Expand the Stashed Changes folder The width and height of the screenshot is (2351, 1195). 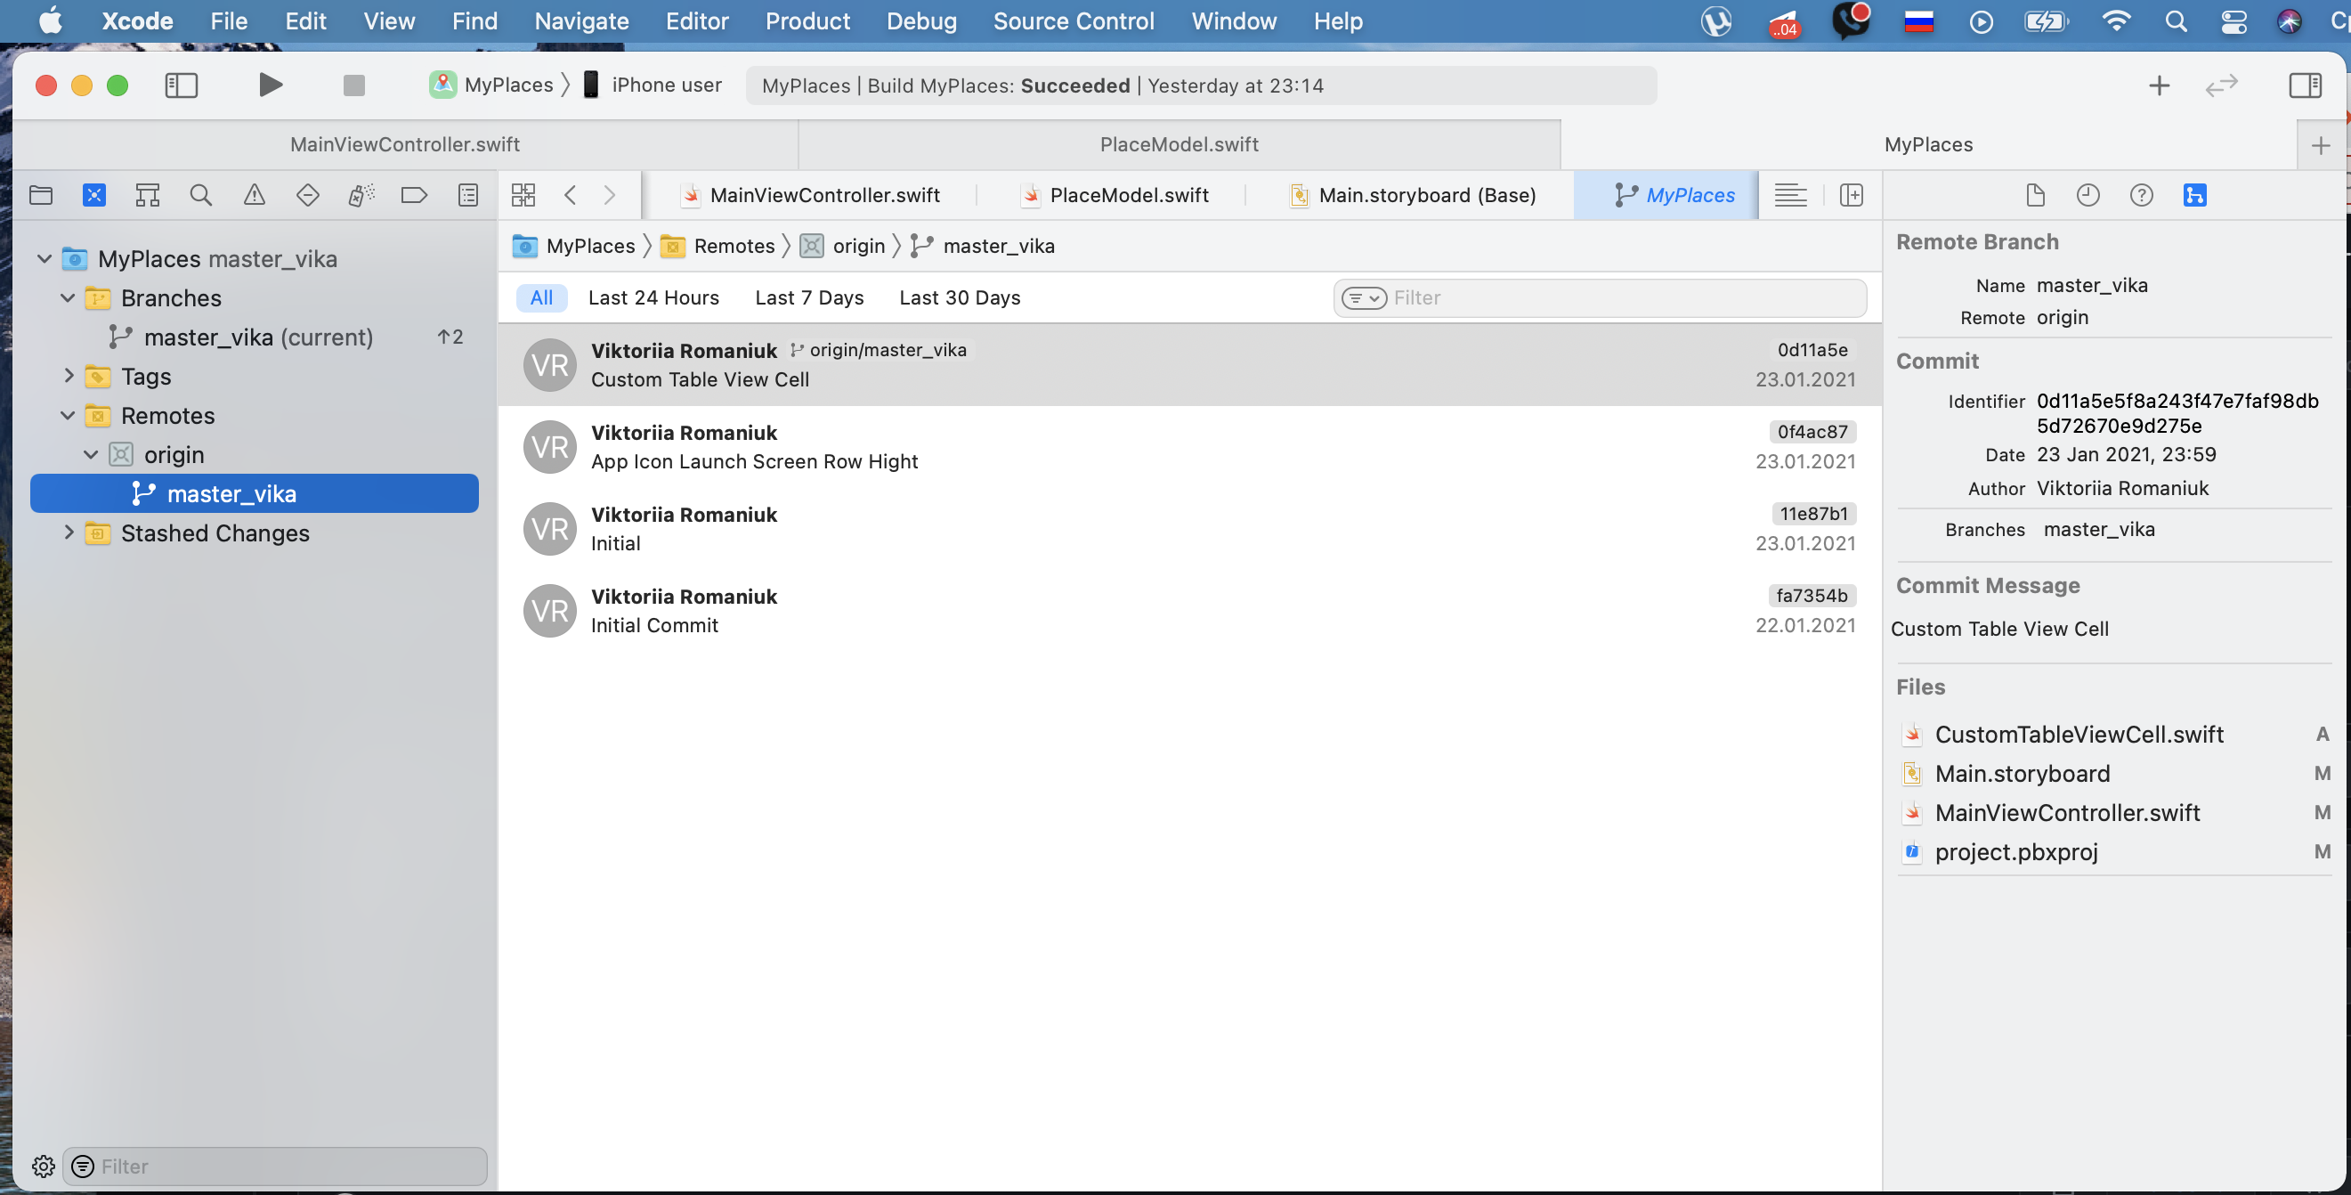coord(68,532)
